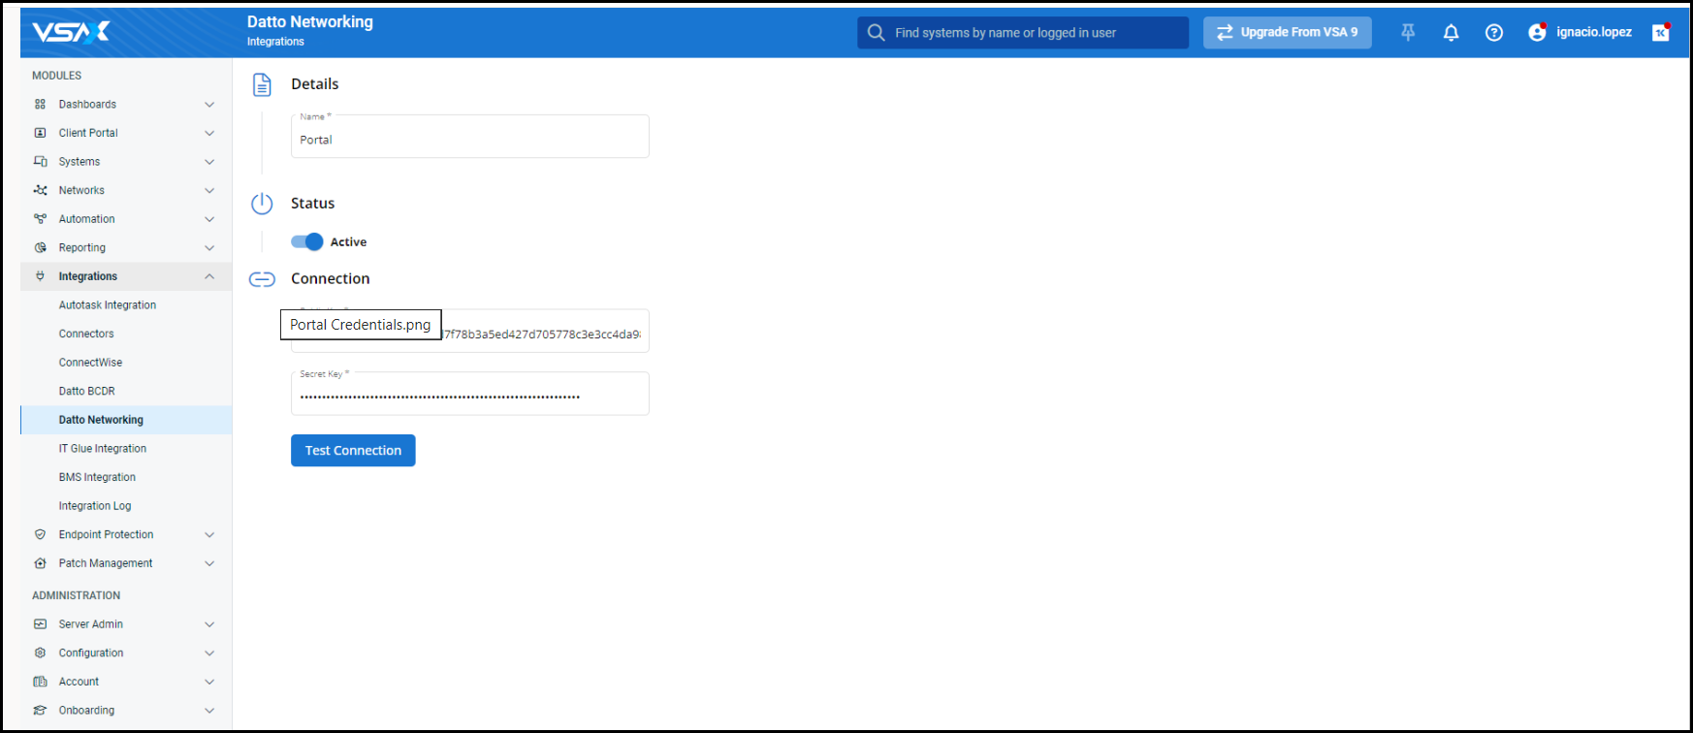Screen dimensions: 1693x733
Task: Select Datto Networking menu item
Action: click(x=126, y=420)
